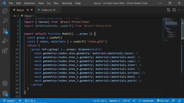Open the Search view in activity bar
The width and height of the screenshot is (184, 103).
[x=5, y=21]
